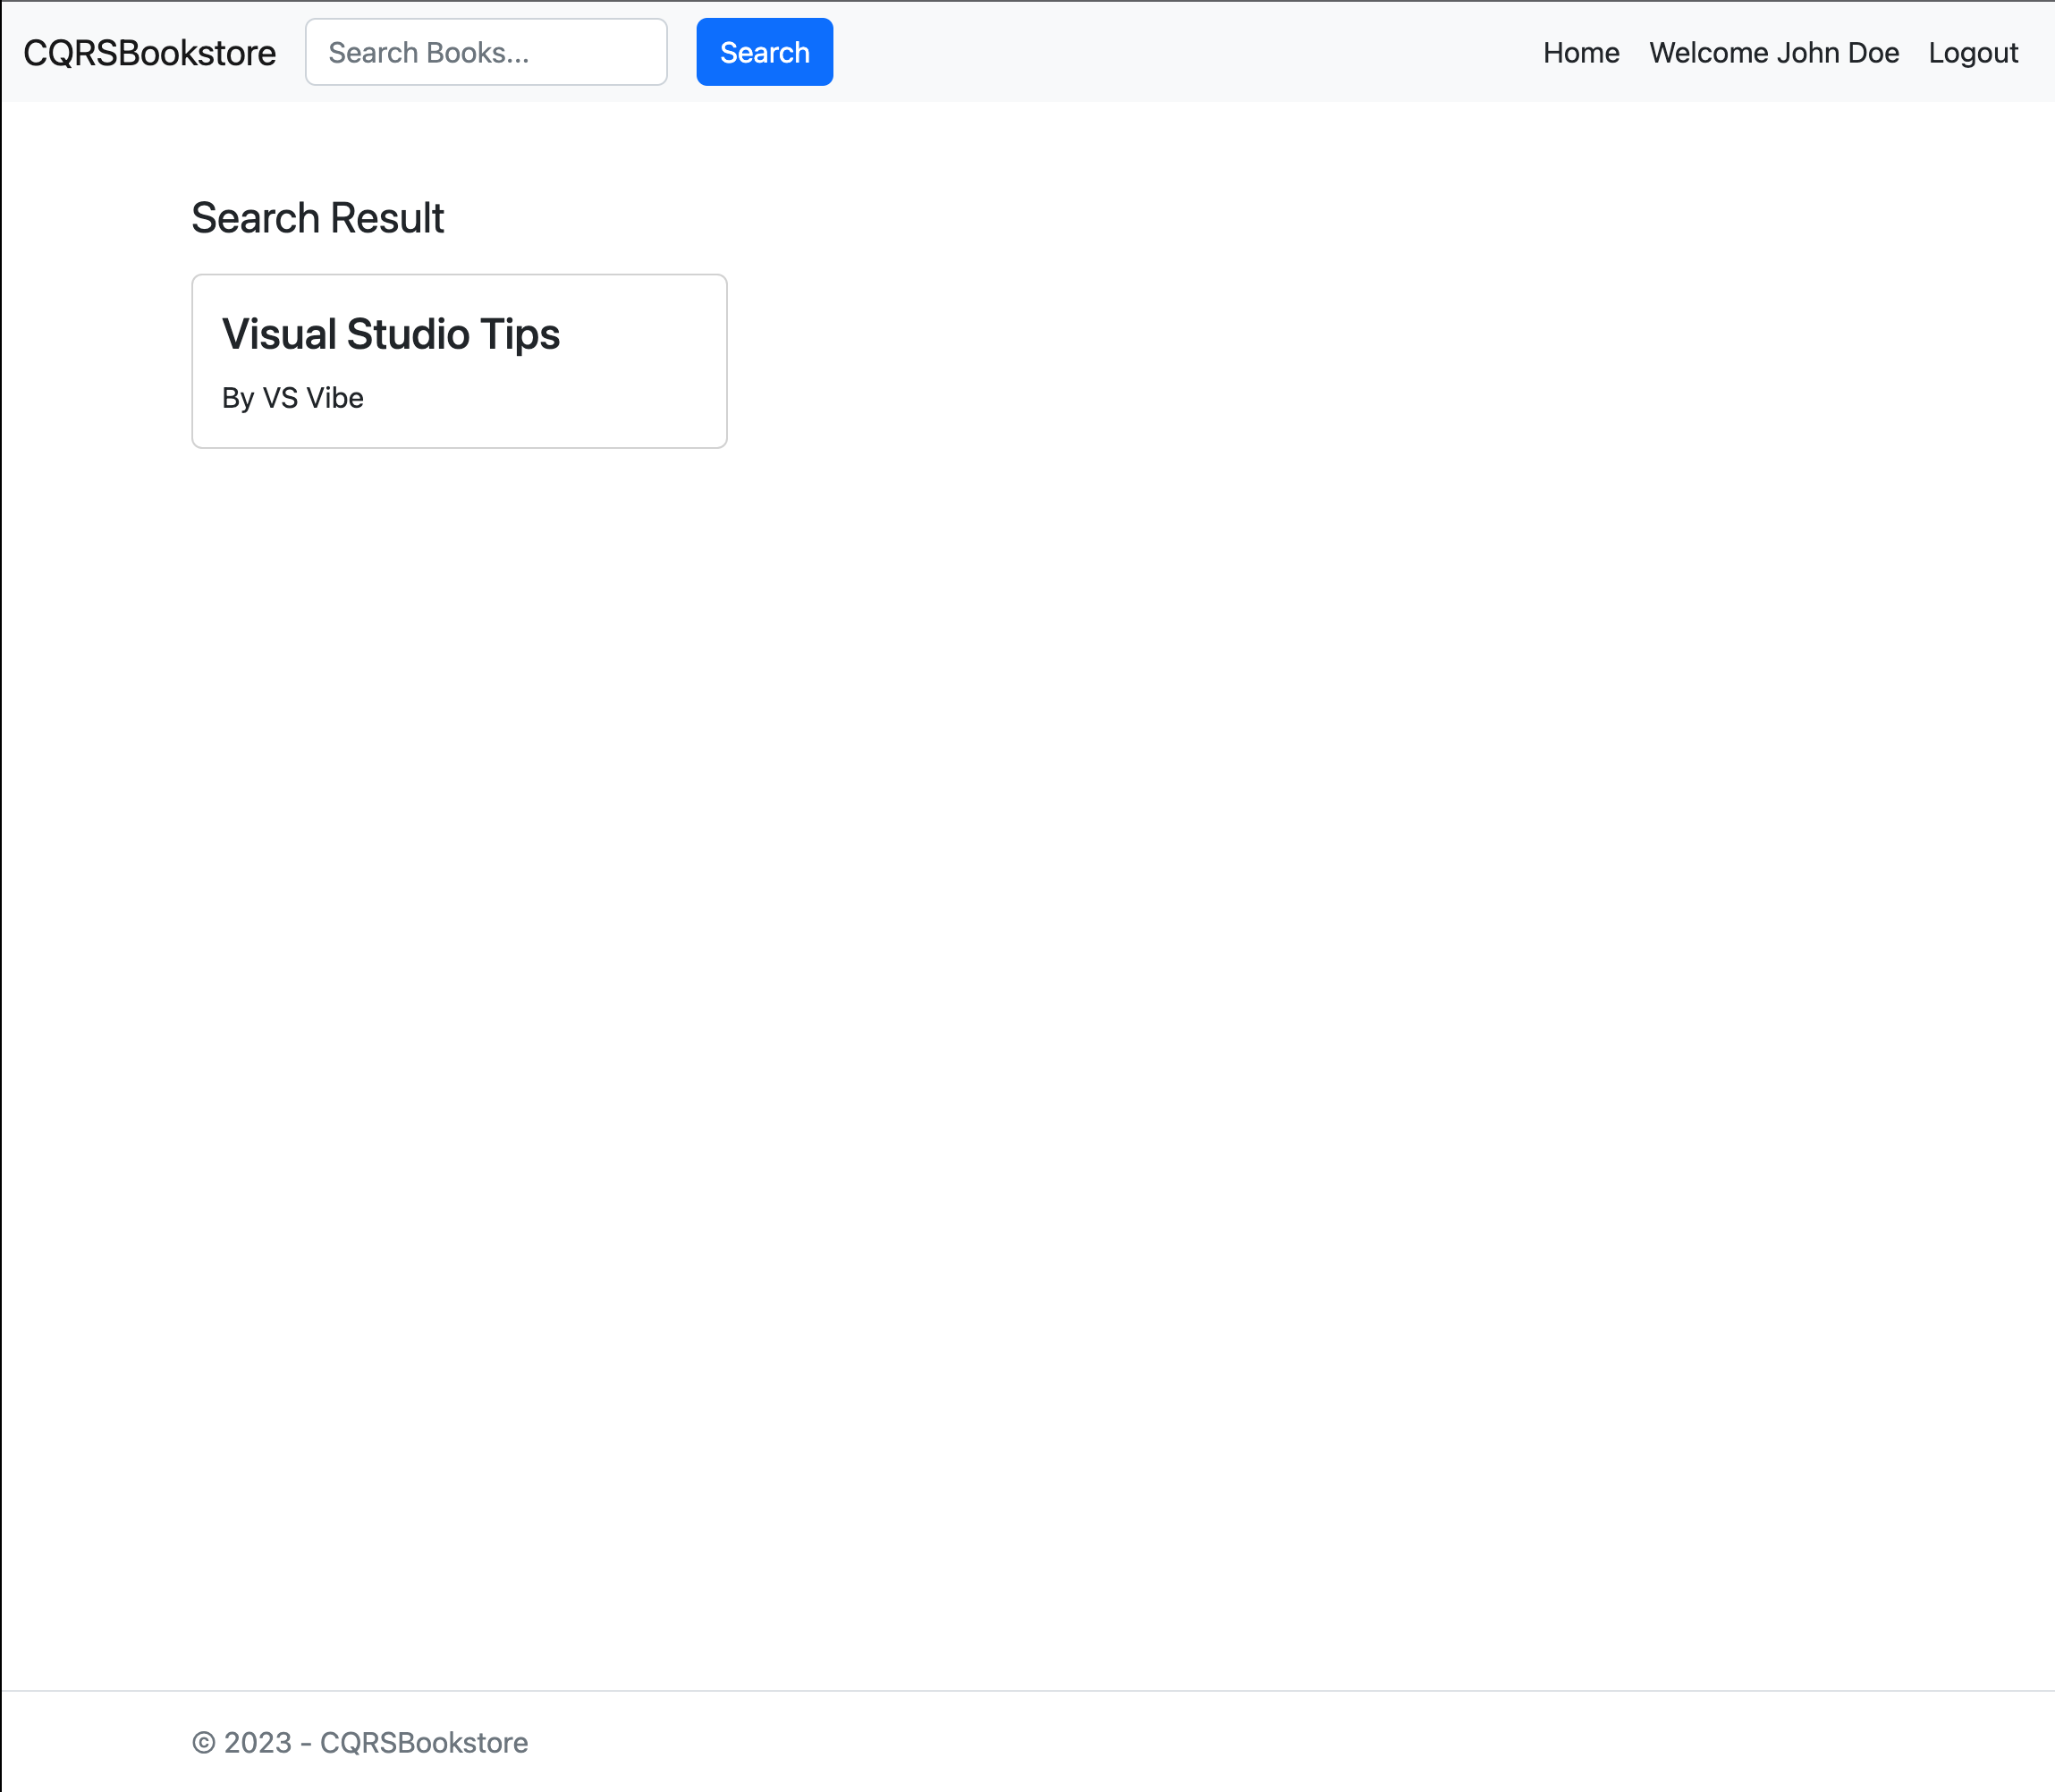Click the copyright symbol in the footer

point(203,1743)
